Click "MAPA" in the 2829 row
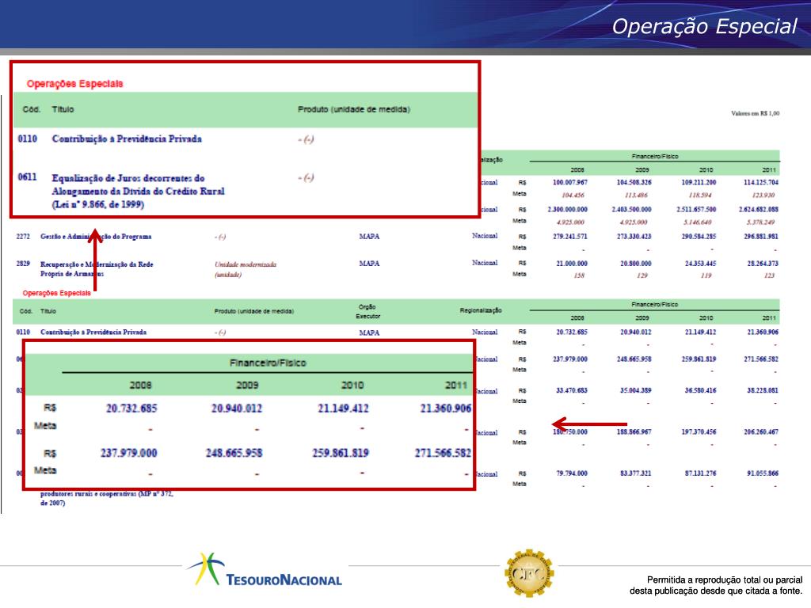Screen dimensions: 811x608 coord(369,264)
